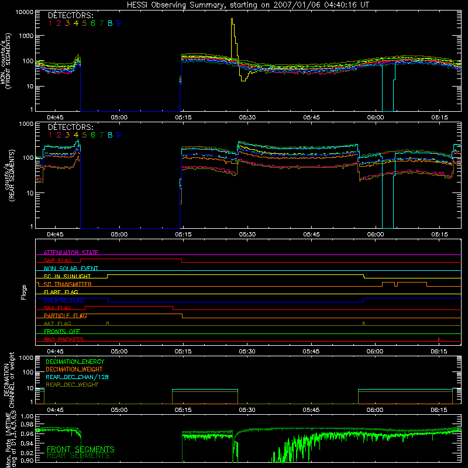Screen dimensions: 468x468
Task: Click green detector 6 in rear segments legend
Action: (93, 135)
